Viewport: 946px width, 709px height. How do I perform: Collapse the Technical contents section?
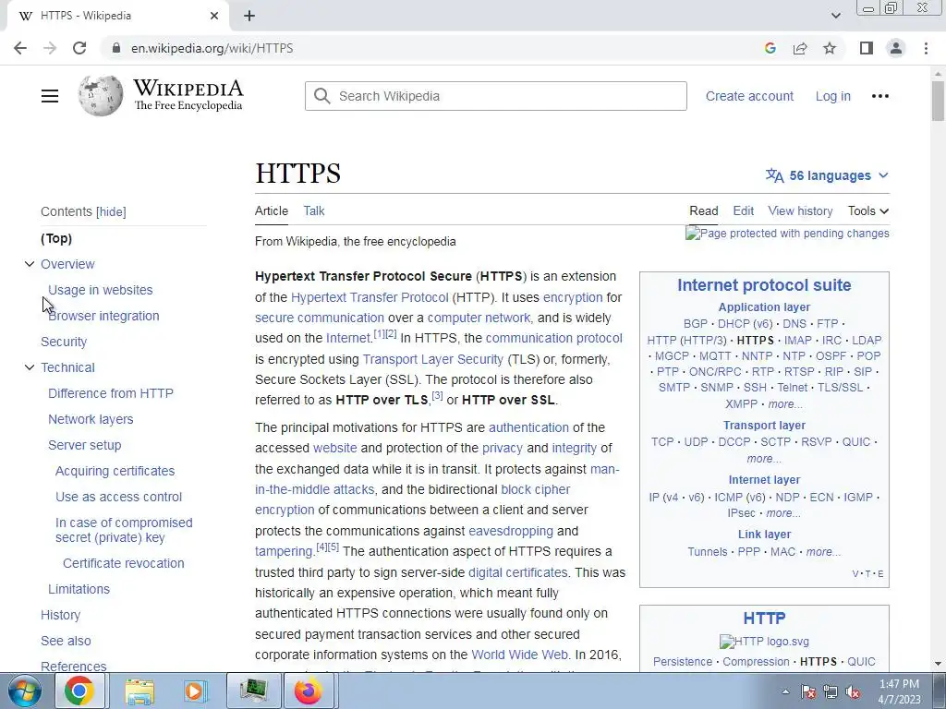click(29, 367)
